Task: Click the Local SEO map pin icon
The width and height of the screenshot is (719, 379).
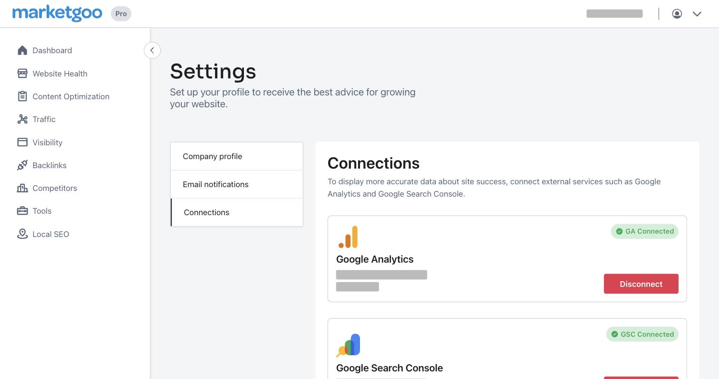Action: point(22,234)
